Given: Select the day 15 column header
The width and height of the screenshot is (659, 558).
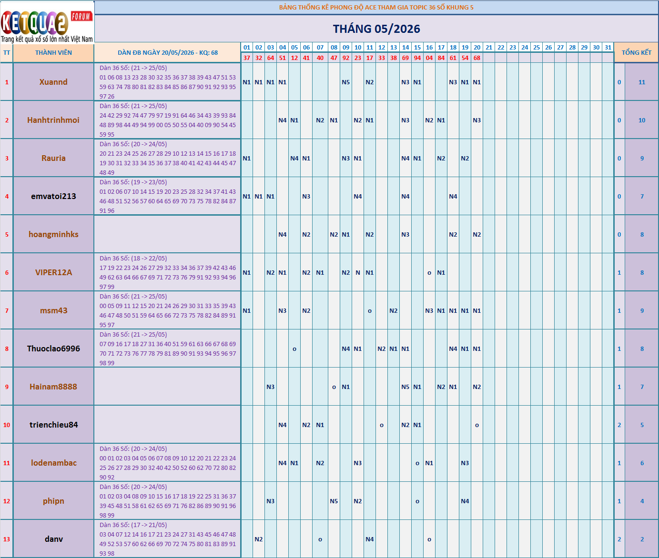Looking at the screenshot, I should pyautogui.click(x=417, y=47).
